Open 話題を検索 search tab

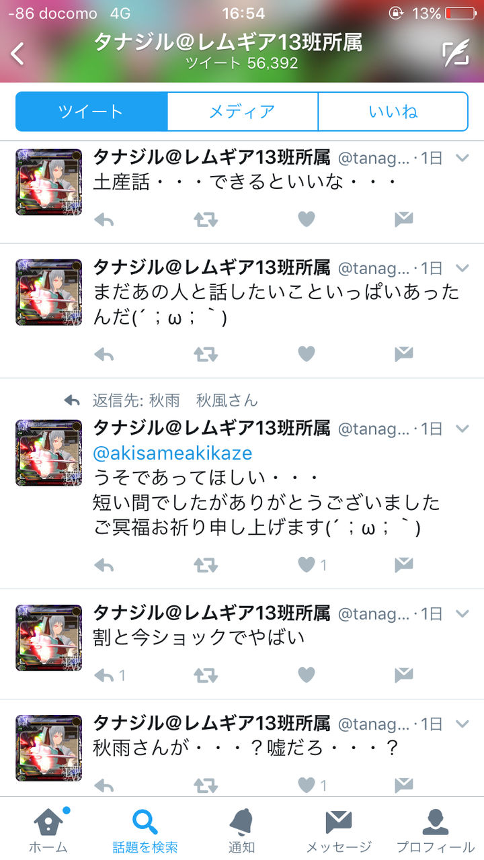click(145, 830)
